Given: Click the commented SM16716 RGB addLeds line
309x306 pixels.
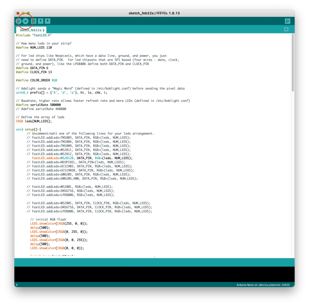Looking at the screenshot, I should click(71, 191).
